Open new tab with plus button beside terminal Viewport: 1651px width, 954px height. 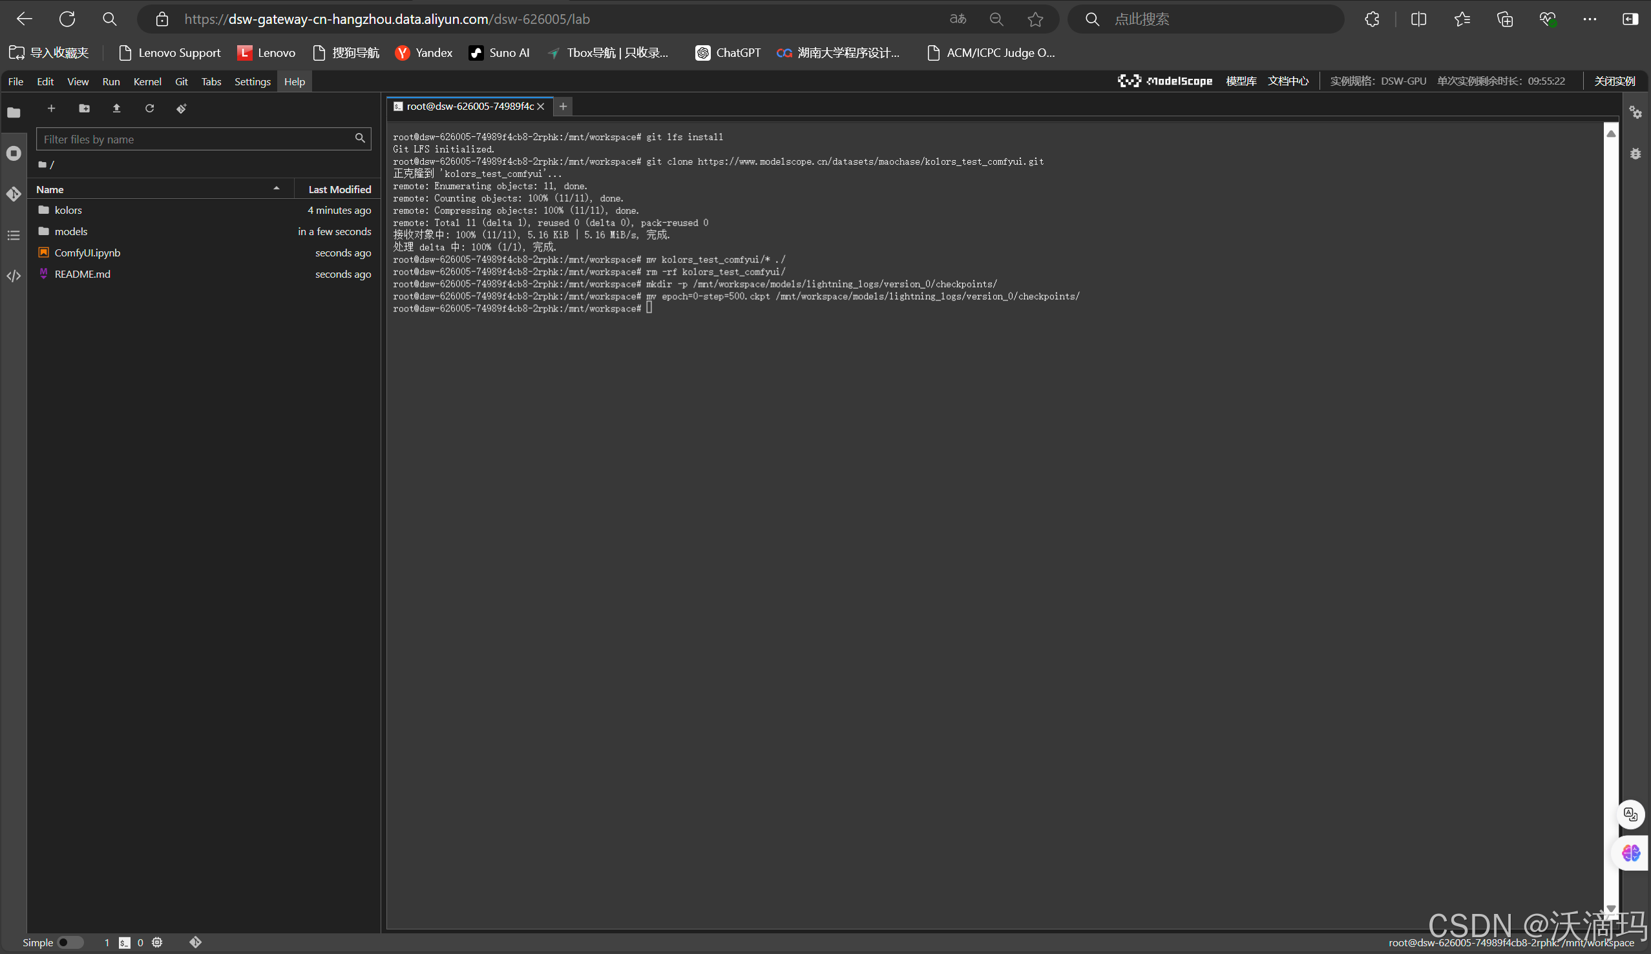563,106
